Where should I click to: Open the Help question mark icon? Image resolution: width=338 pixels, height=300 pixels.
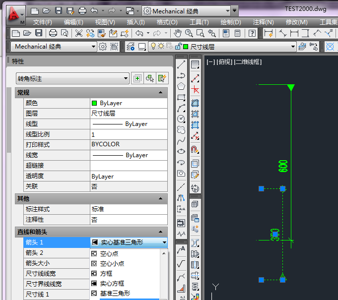pyautogui.click(x=253, y=33)
